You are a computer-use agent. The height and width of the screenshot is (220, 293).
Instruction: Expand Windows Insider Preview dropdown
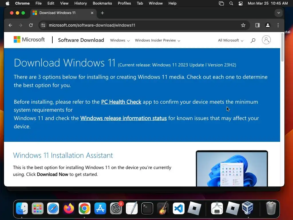[x=158, y=40]
